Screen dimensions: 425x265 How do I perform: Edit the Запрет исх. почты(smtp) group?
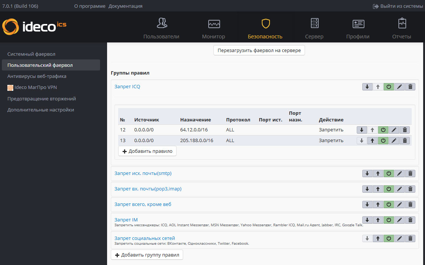(400, 173)
